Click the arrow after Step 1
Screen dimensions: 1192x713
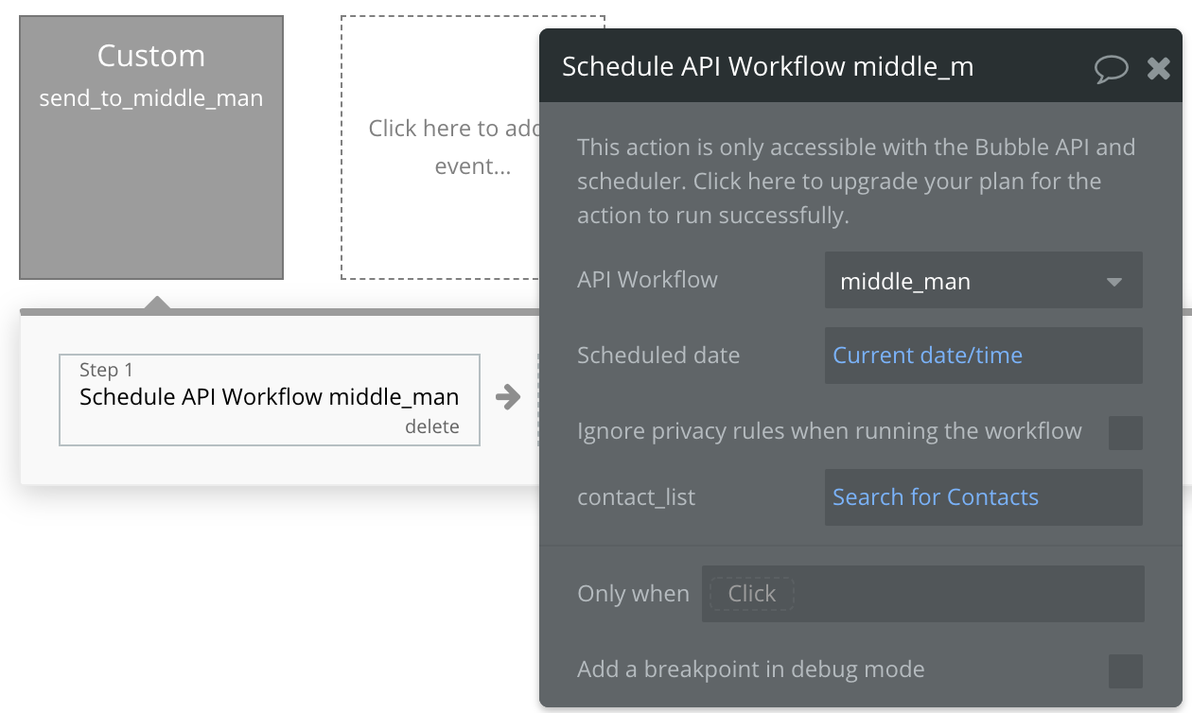tap(508, 397)
